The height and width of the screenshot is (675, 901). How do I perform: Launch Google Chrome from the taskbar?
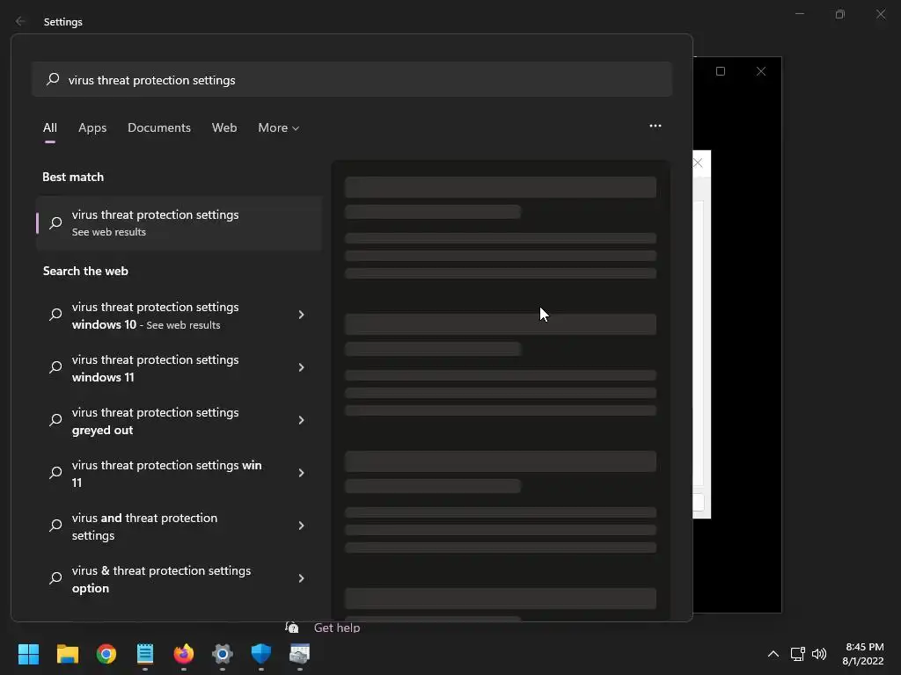[106, 654]
